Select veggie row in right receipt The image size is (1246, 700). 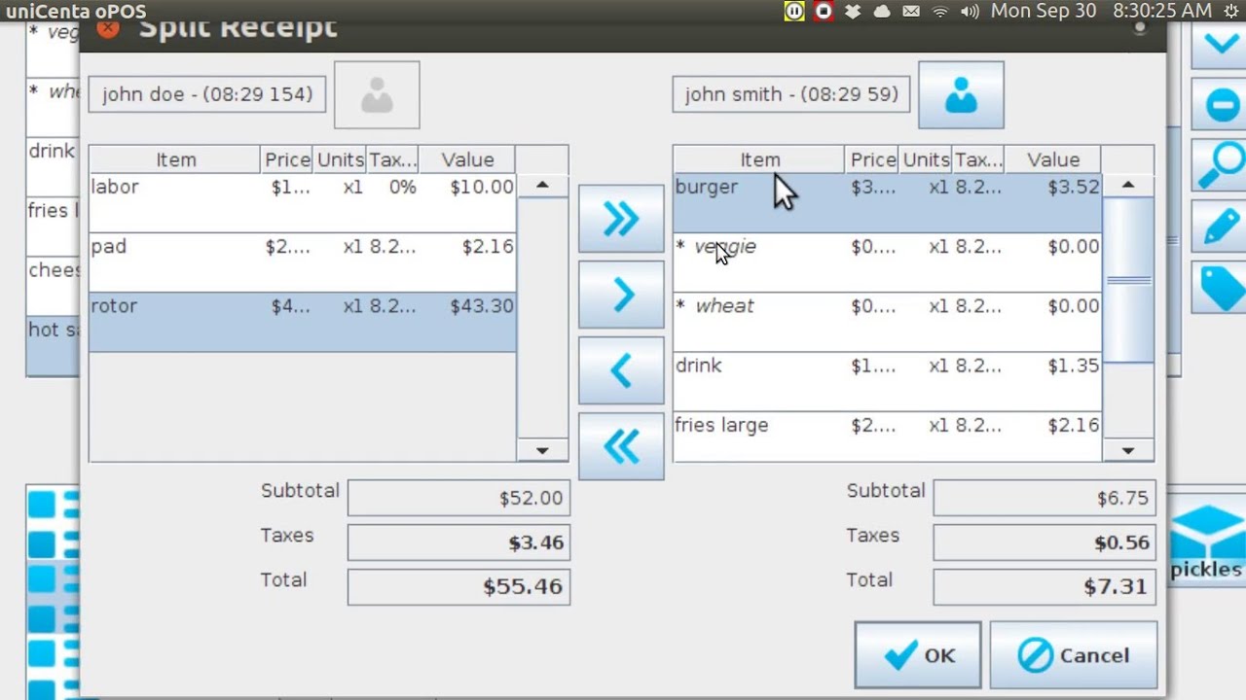point(887,262)
